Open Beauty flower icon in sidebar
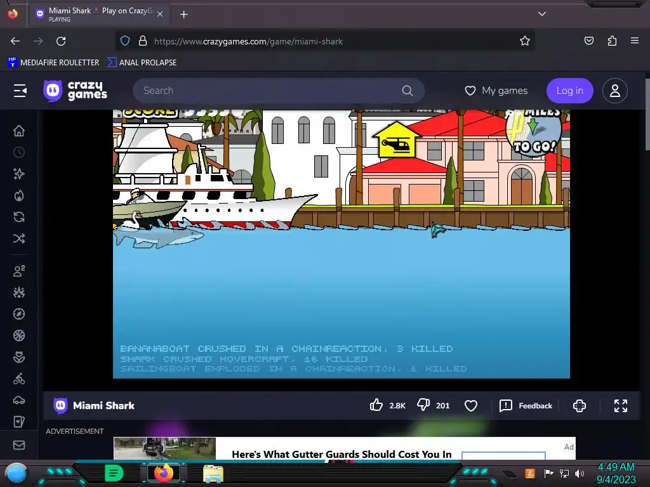The image size is (650, 487). pyautogui.click(x=19, y=357)
